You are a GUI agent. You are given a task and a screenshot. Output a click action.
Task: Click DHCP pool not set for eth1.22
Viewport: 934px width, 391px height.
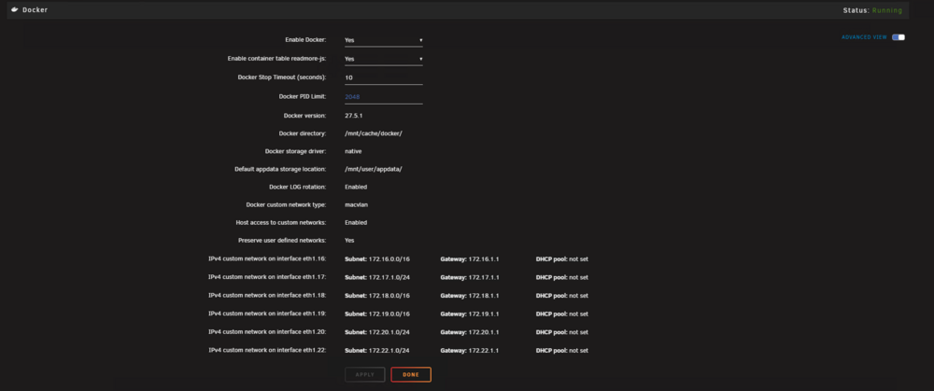click(x=561, y=351)
